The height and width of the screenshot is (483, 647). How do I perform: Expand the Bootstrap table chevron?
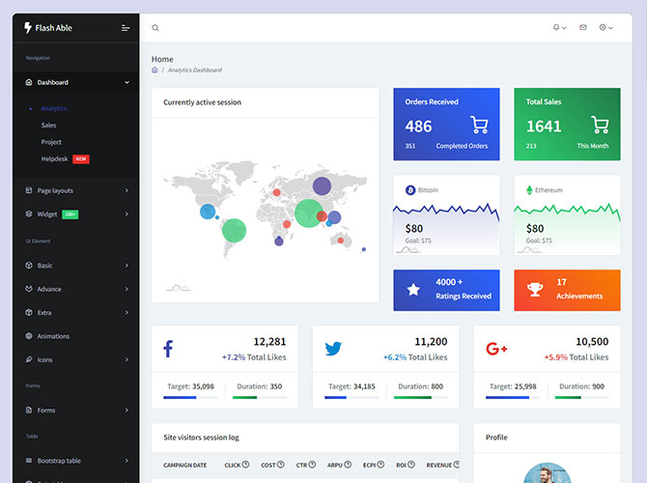(127, 460)
